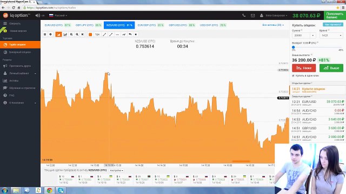Open Chrome from the taskbar
The height and width of the screenshot is (194, 346).
click(x=49, y=190)
